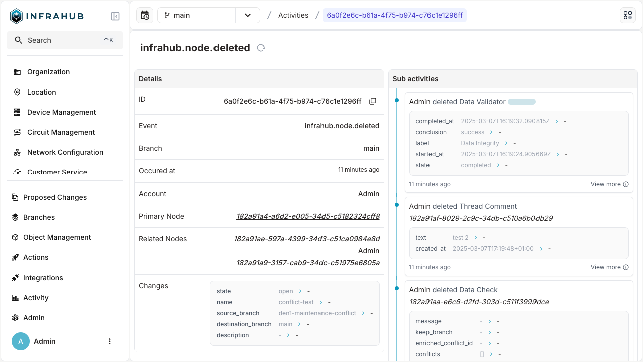
Task: Click View more on the Data Validator card
Action: tap(605, 184)
